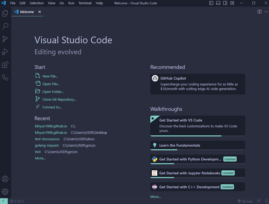Click the Open File icon
The height and width of the screenshot is (204, 269).
click(38, 83)
